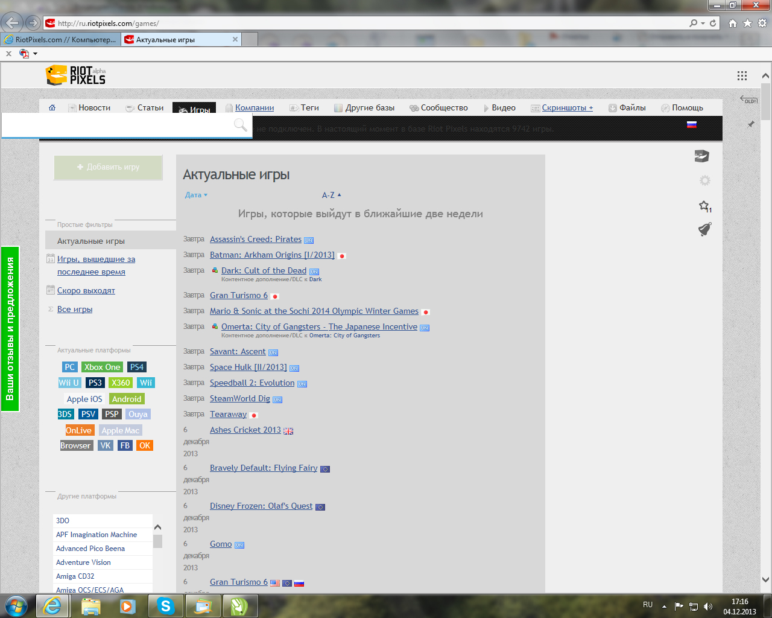Open the Сообщество menu item
Image resolution: width=772 pixels, height=618 pixels.
pos(438,107)
